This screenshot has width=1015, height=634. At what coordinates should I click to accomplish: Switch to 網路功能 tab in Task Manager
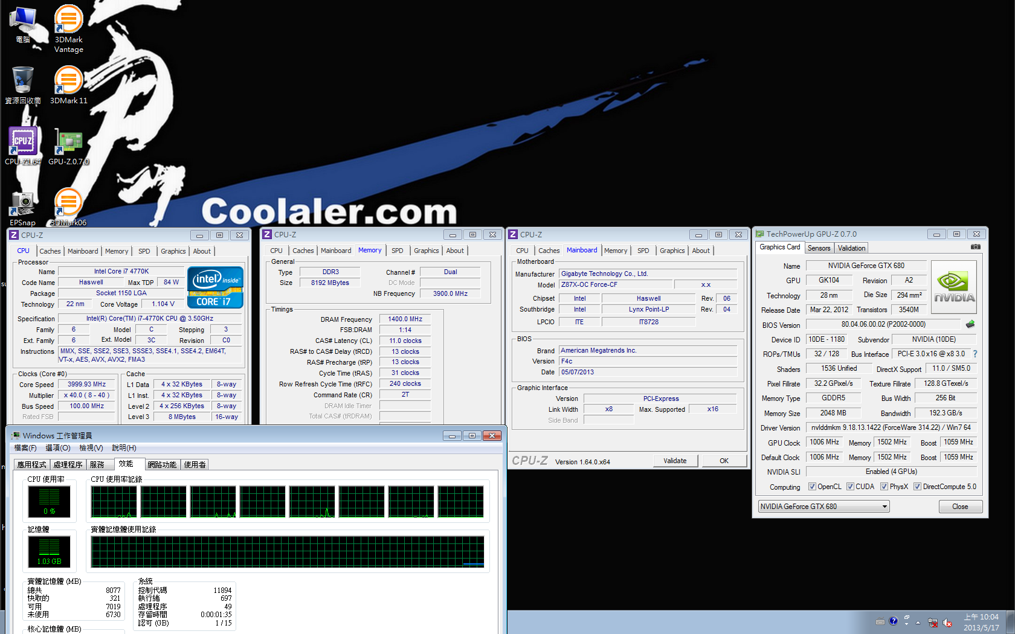pyautogui.click(x=162, y=465)
